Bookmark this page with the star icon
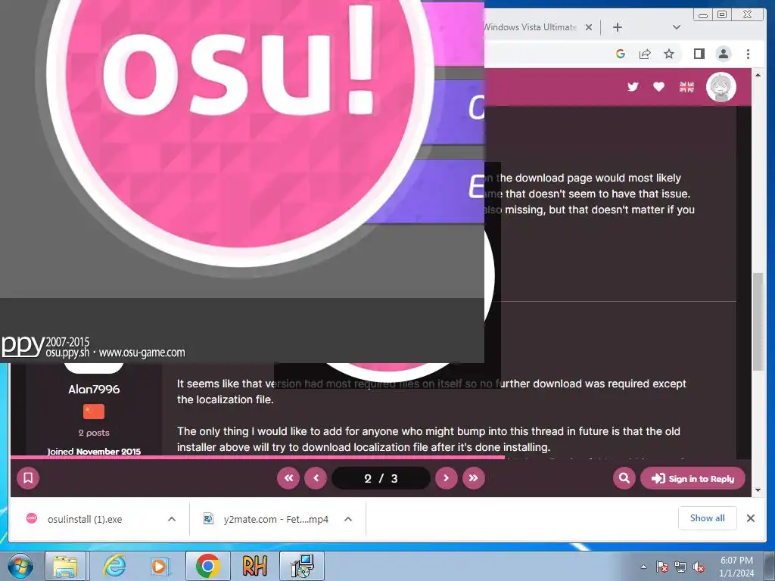The image size is (775, 581). pyautogui.click(x=669, y=54)
